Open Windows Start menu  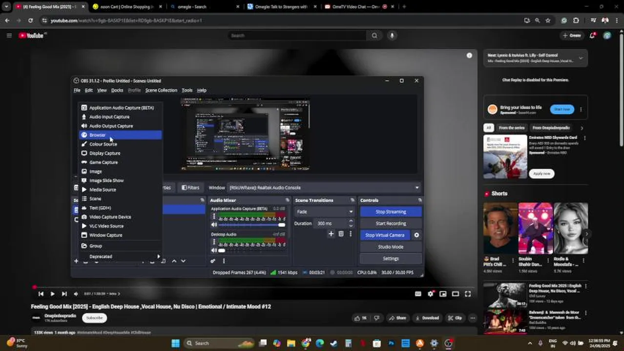[175, 343]
